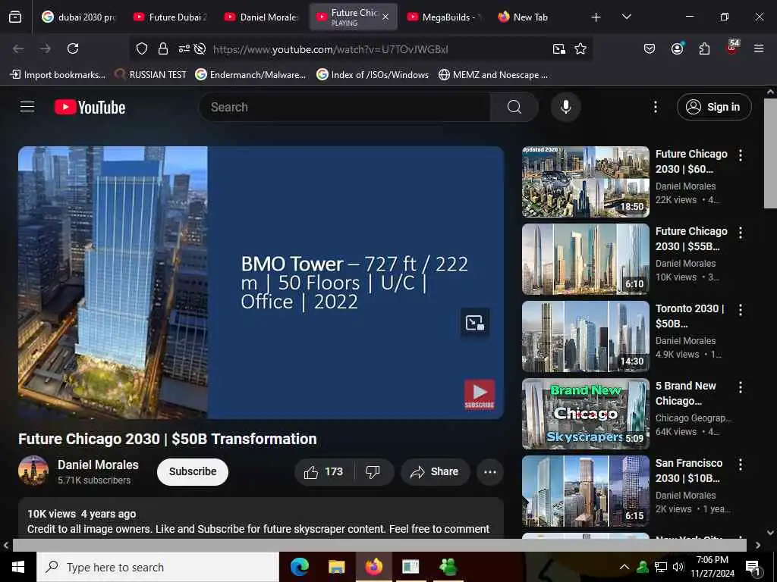Click the autoplay blocked icon in address bar
777x582 pixels.
[x=200, y=49]
